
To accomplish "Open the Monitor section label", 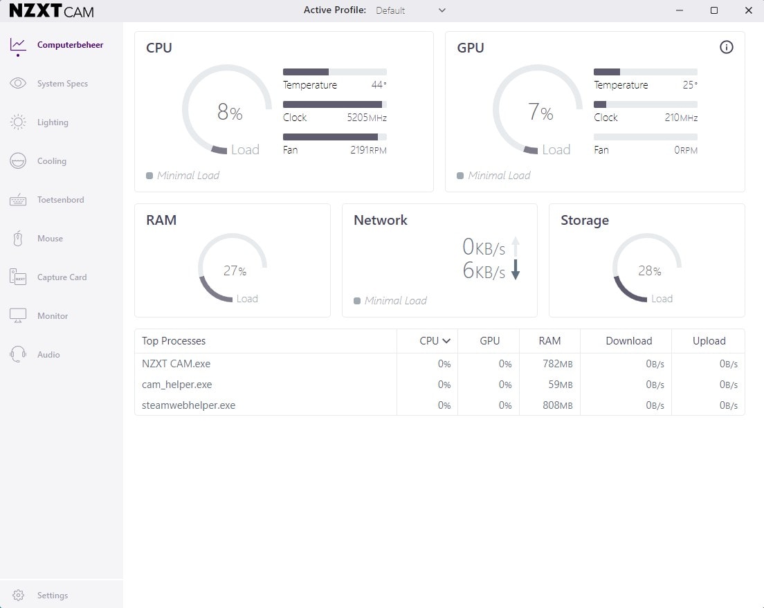I will (x=53, y=315).
